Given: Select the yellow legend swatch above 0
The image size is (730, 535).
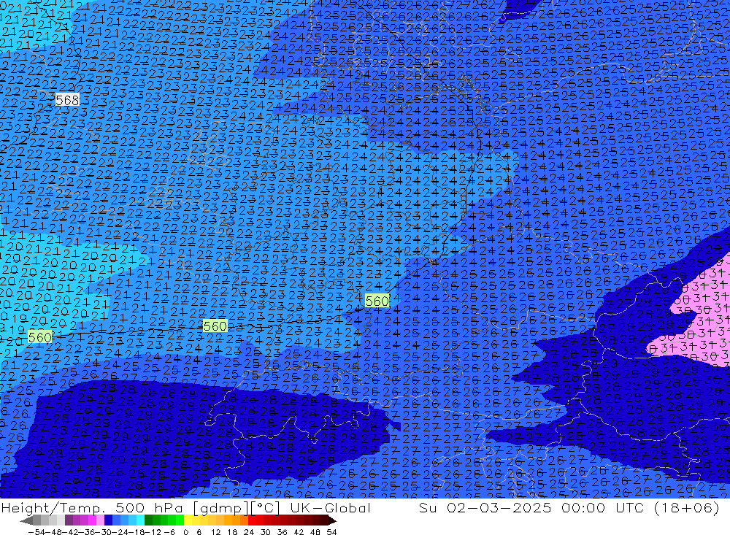Looking at the screenshot, I should [x=188, y=520].
